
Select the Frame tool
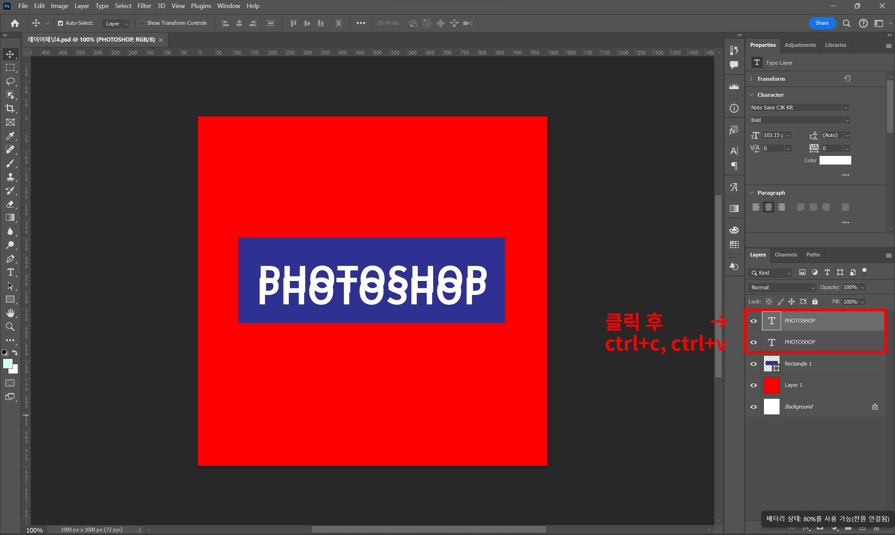pyautogui.click(x=10, y=122)
